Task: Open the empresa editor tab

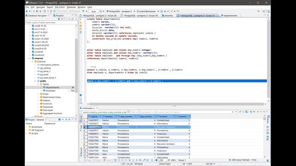Action: point(167,16)
